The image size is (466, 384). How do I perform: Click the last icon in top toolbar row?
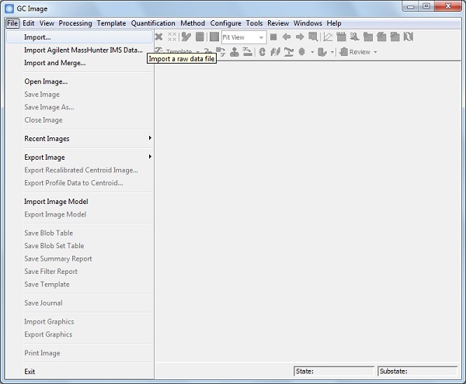click(x=409, y=36)
